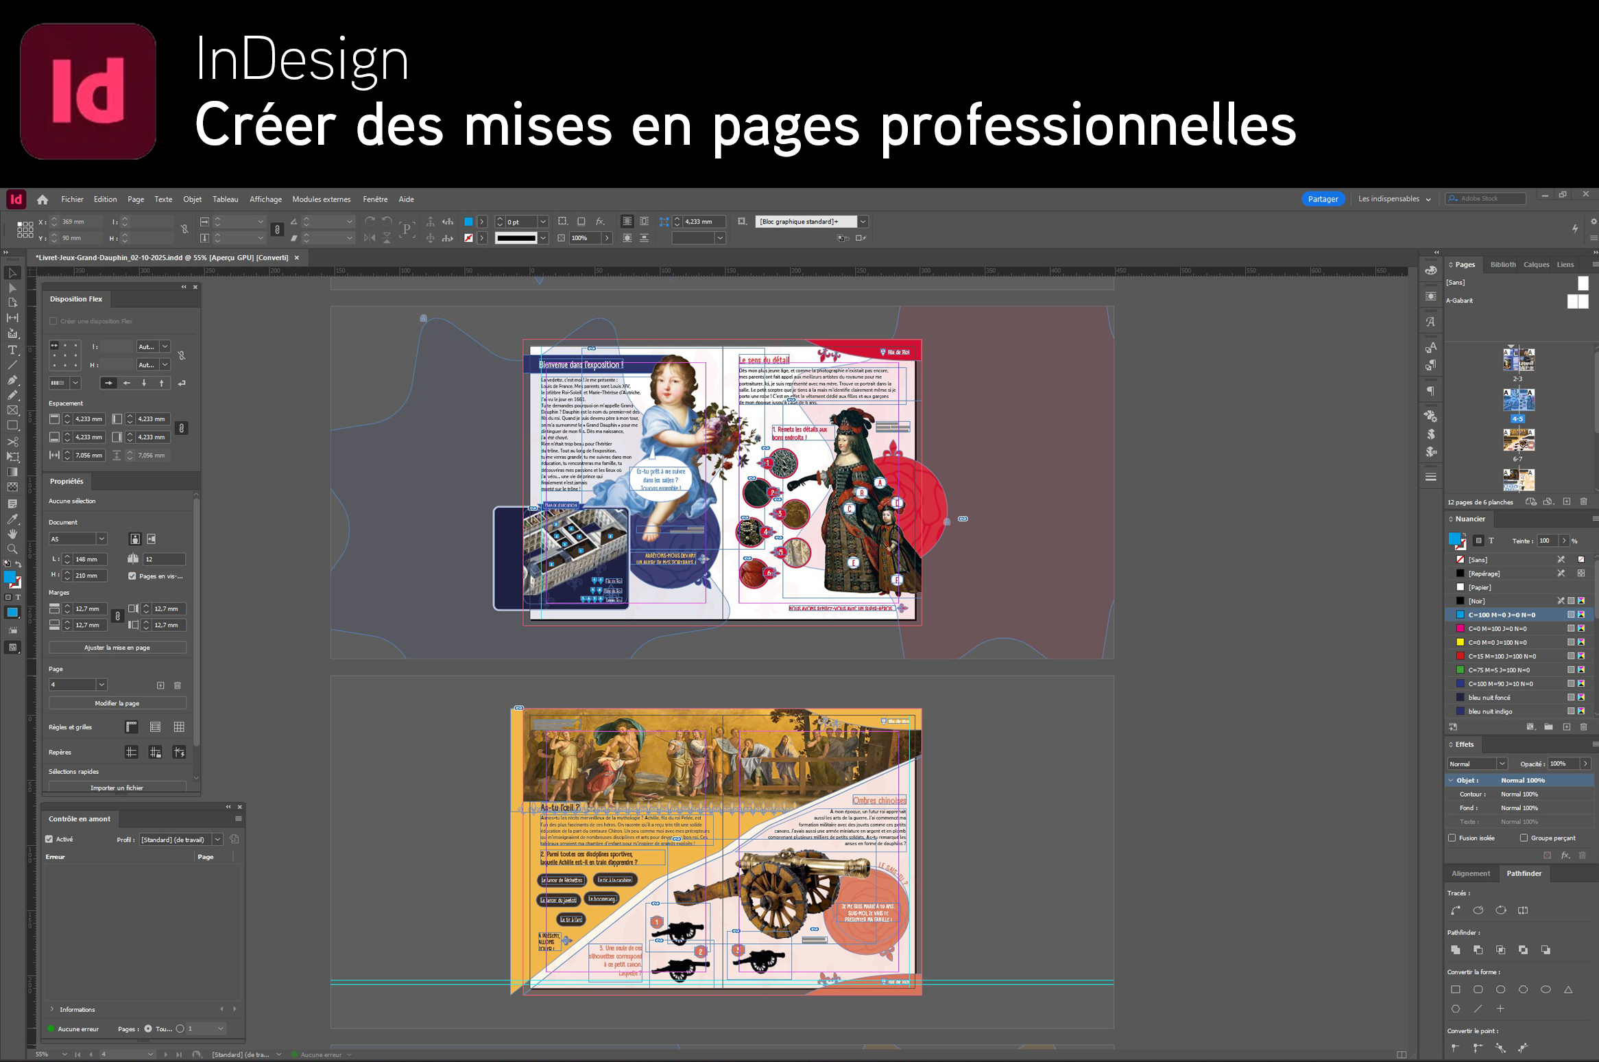Open the stroke weight 0 pt dropdown
Image resolution: width=1599 pixels, height=1062 pixels.
pos(543,222)
